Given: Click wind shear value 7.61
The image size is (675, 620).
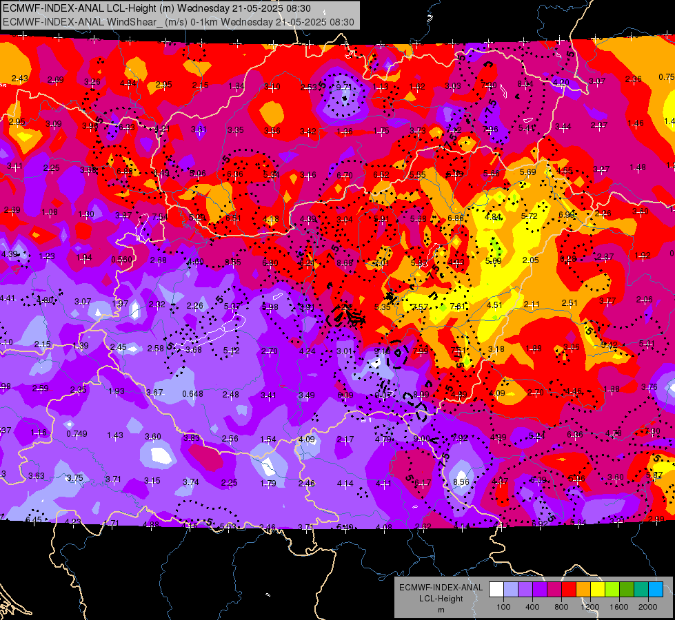Looking at the screenshot, I should point(458,307).
